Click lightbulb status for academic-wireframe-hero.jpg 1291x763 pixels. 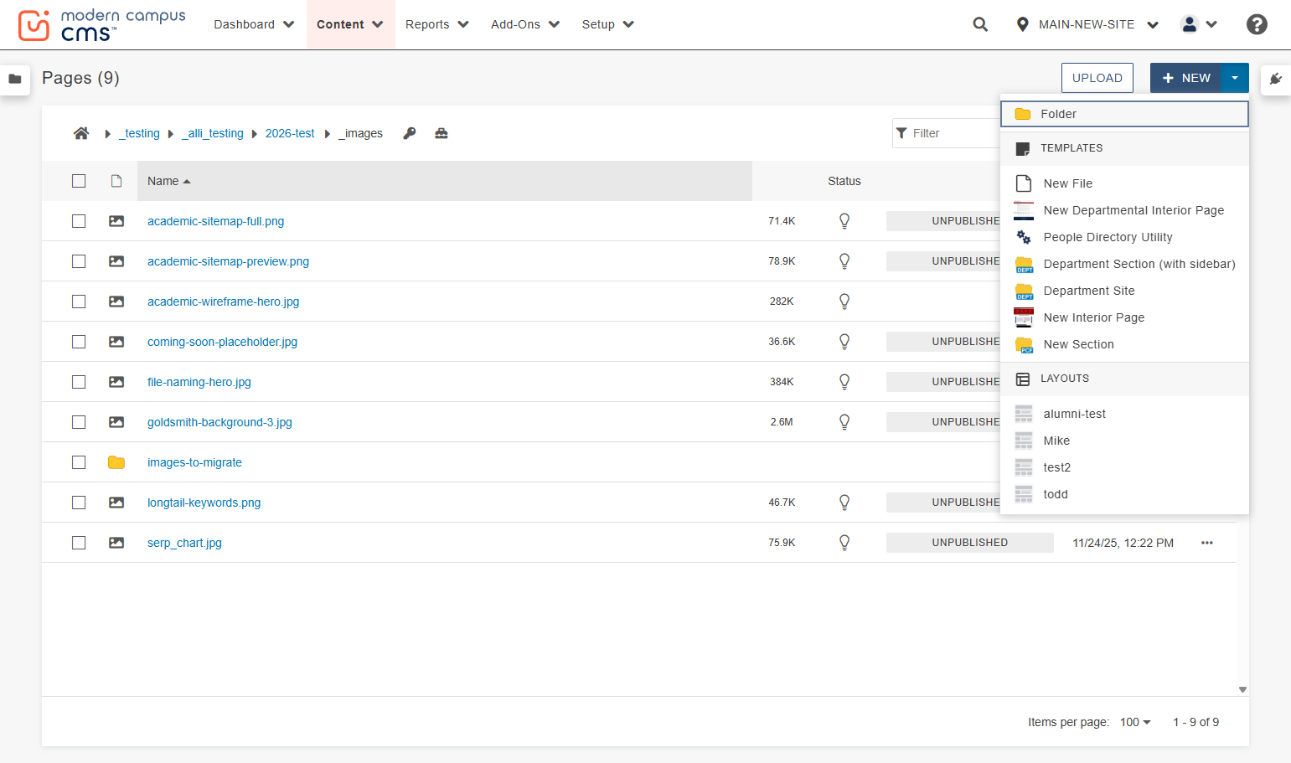844,302
